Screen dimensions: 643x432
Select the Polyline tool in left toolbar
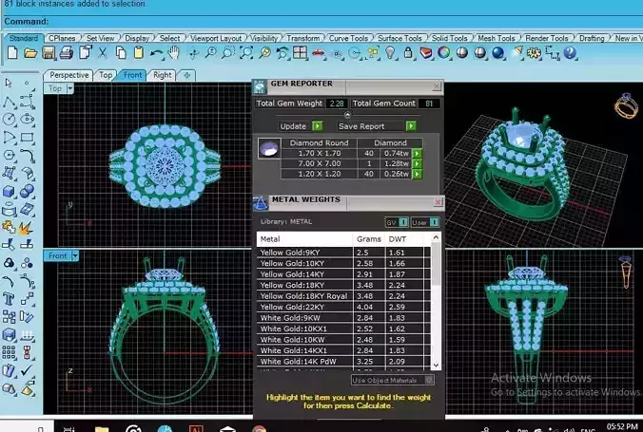pos(9,102)
